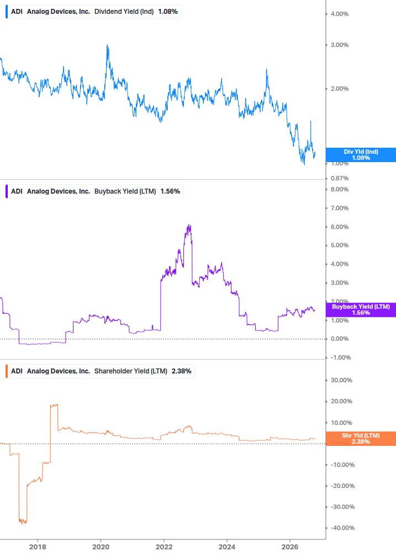Click the -1.00% label on the buyback yield axis
This screenshot has height=556, width=396.
(341, 357)
